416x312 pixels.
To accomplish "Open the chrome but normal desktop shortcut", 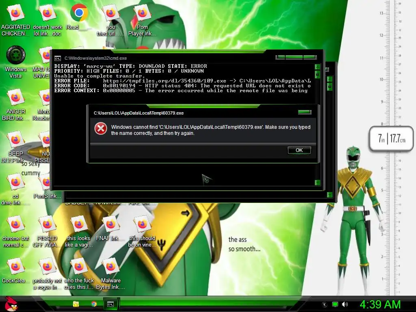I will pyautogui.click(x=15, y=231).
